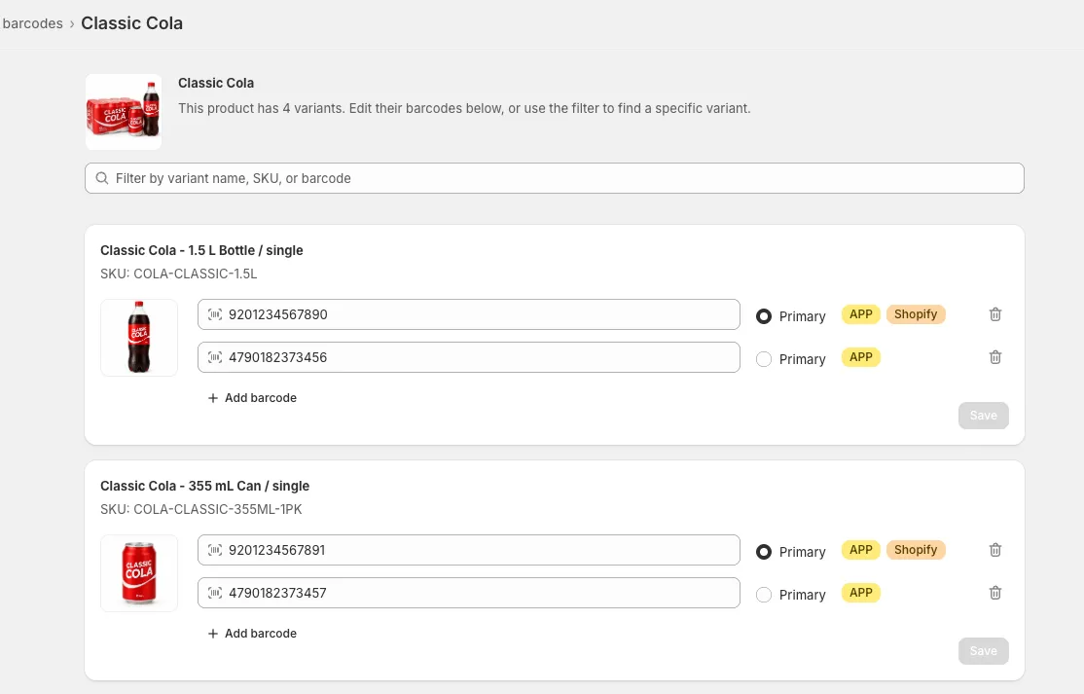The width and height of the screenshot is (1084, 694).
Task: Click the APP badge on barcode 4790182373457
Action: tap(861, 593)
